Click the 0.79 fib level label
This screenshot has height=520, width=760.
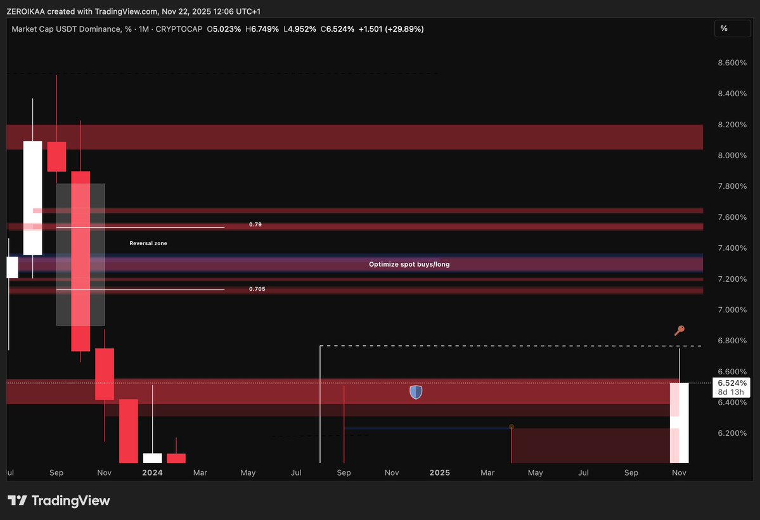(255, 224)
